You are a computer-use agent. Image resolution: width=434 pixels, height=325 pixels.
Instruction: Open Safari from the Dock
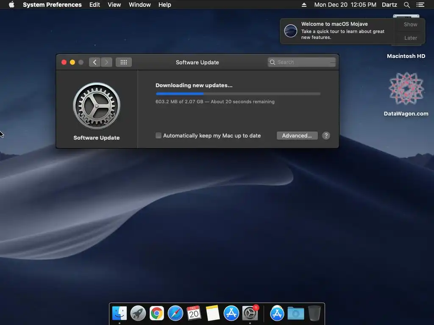(175, 314)
